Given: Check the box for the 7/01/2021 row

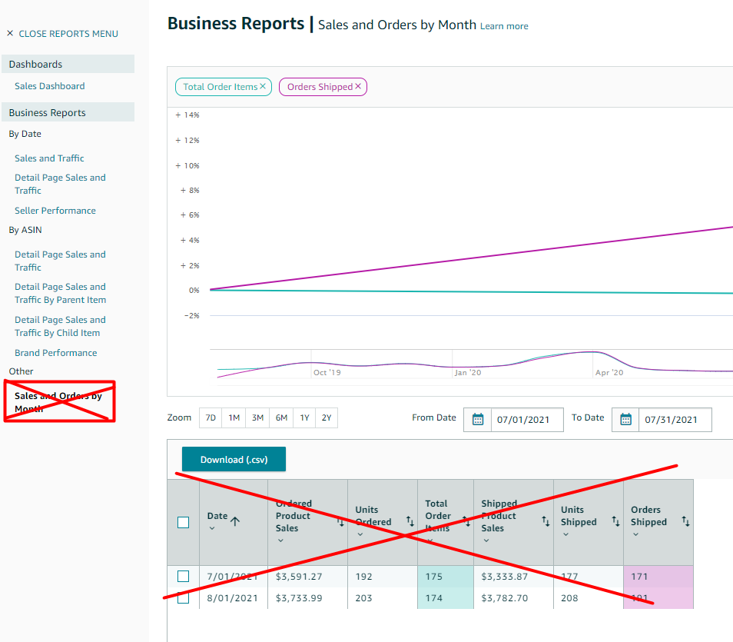Looking at the screenshot, I should tap(183, 577).
